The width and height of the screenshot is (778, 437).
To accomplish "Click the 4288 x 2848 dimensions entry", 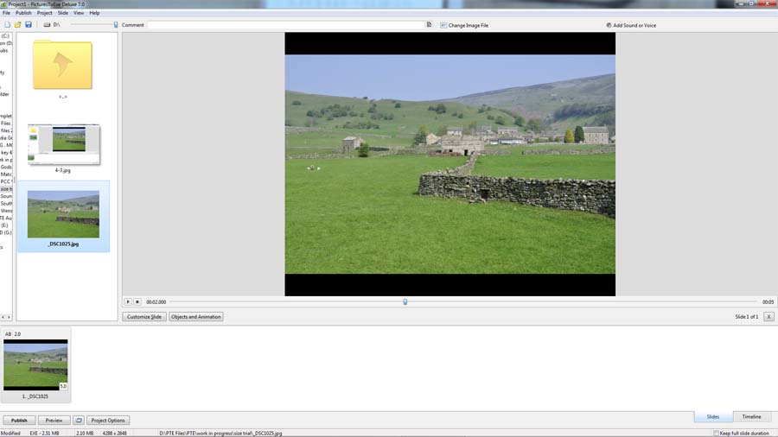I will tap(115, 433).
